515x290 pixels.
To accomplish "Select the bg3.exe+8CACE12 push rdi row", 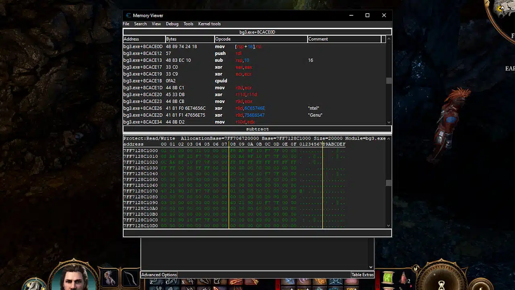I will 254,54.
